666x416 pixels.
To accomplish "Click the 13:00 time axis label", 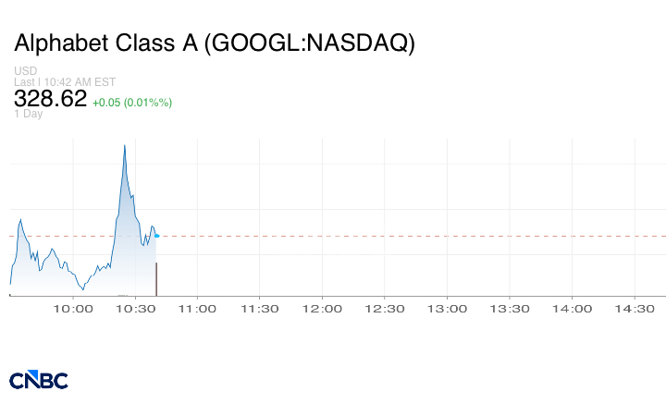I will tap(447, 309).
